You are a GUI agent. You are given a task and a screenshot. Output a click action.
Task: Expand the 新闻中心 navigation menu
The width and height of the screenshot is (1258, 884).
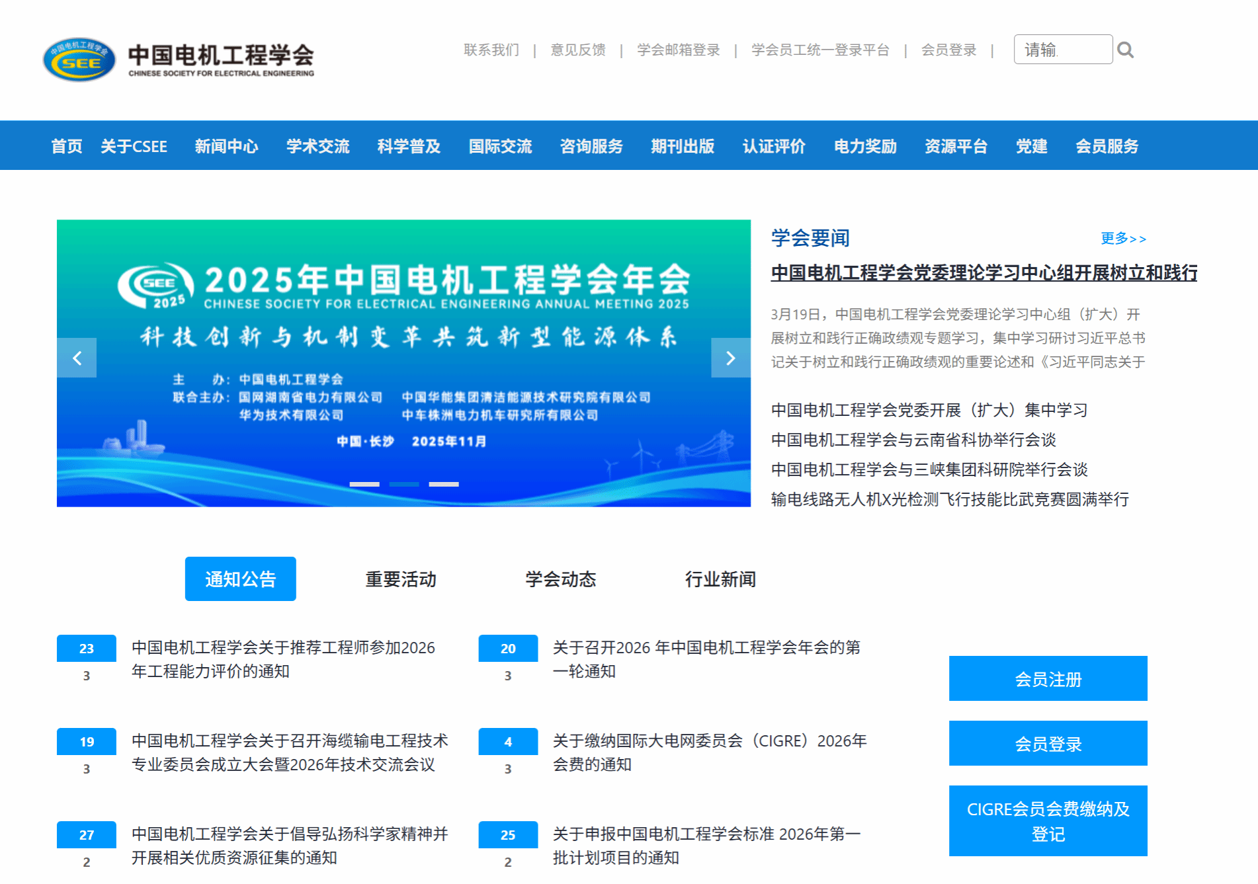(226, 146)
